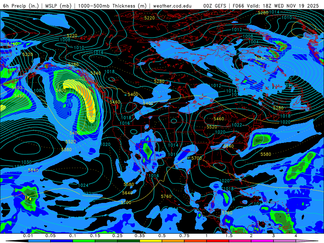The width and height of the screenshot is (324, 243).
Task: Select the yellow 0.35 legend swatch
Action: [151, 241]
